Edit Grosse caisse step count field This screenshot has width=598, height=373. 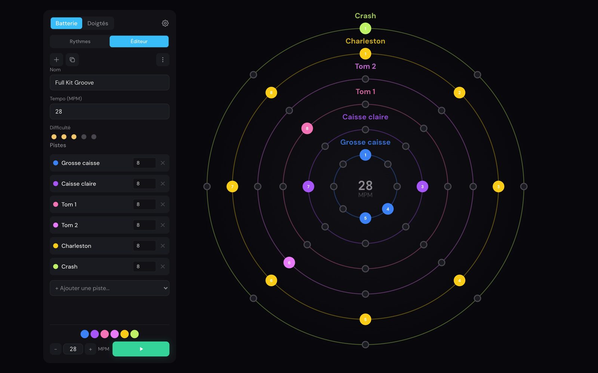(x=144, y=163)
